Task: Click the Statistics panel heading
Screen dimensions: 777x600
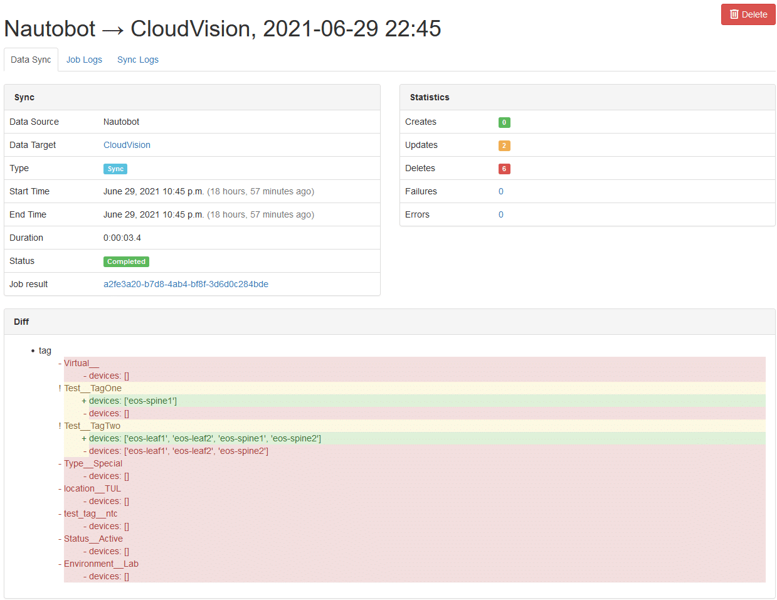Action: click(588, 97)
